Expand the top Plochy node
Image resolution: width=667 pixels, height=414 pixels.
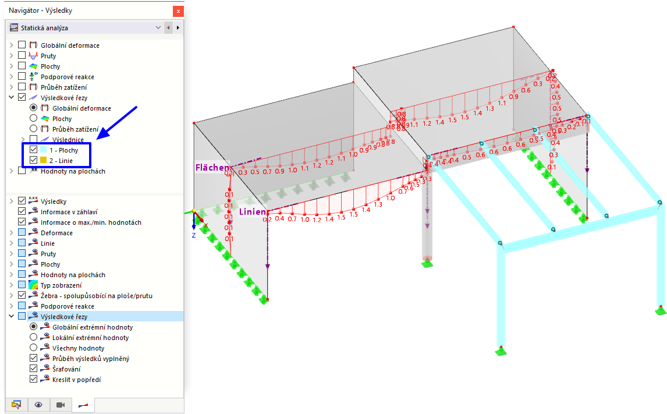[x=12, y=66]
